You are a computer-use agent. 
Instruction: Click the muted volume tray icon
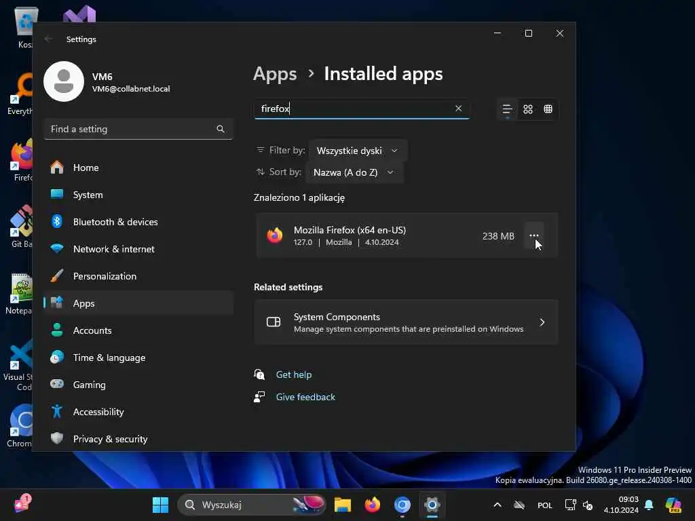pyautogui.click(x=588, y=505)
